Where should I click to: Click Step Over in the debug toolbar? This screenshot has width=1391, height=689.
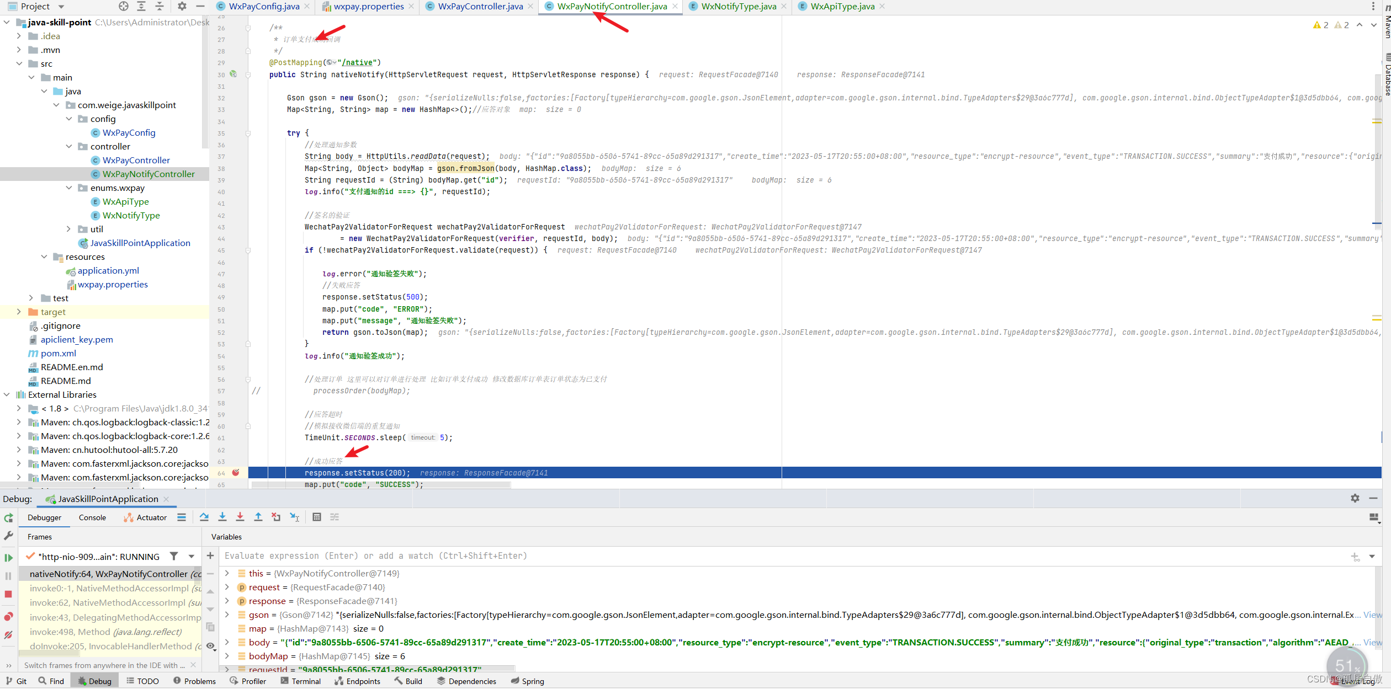point(204,517)
